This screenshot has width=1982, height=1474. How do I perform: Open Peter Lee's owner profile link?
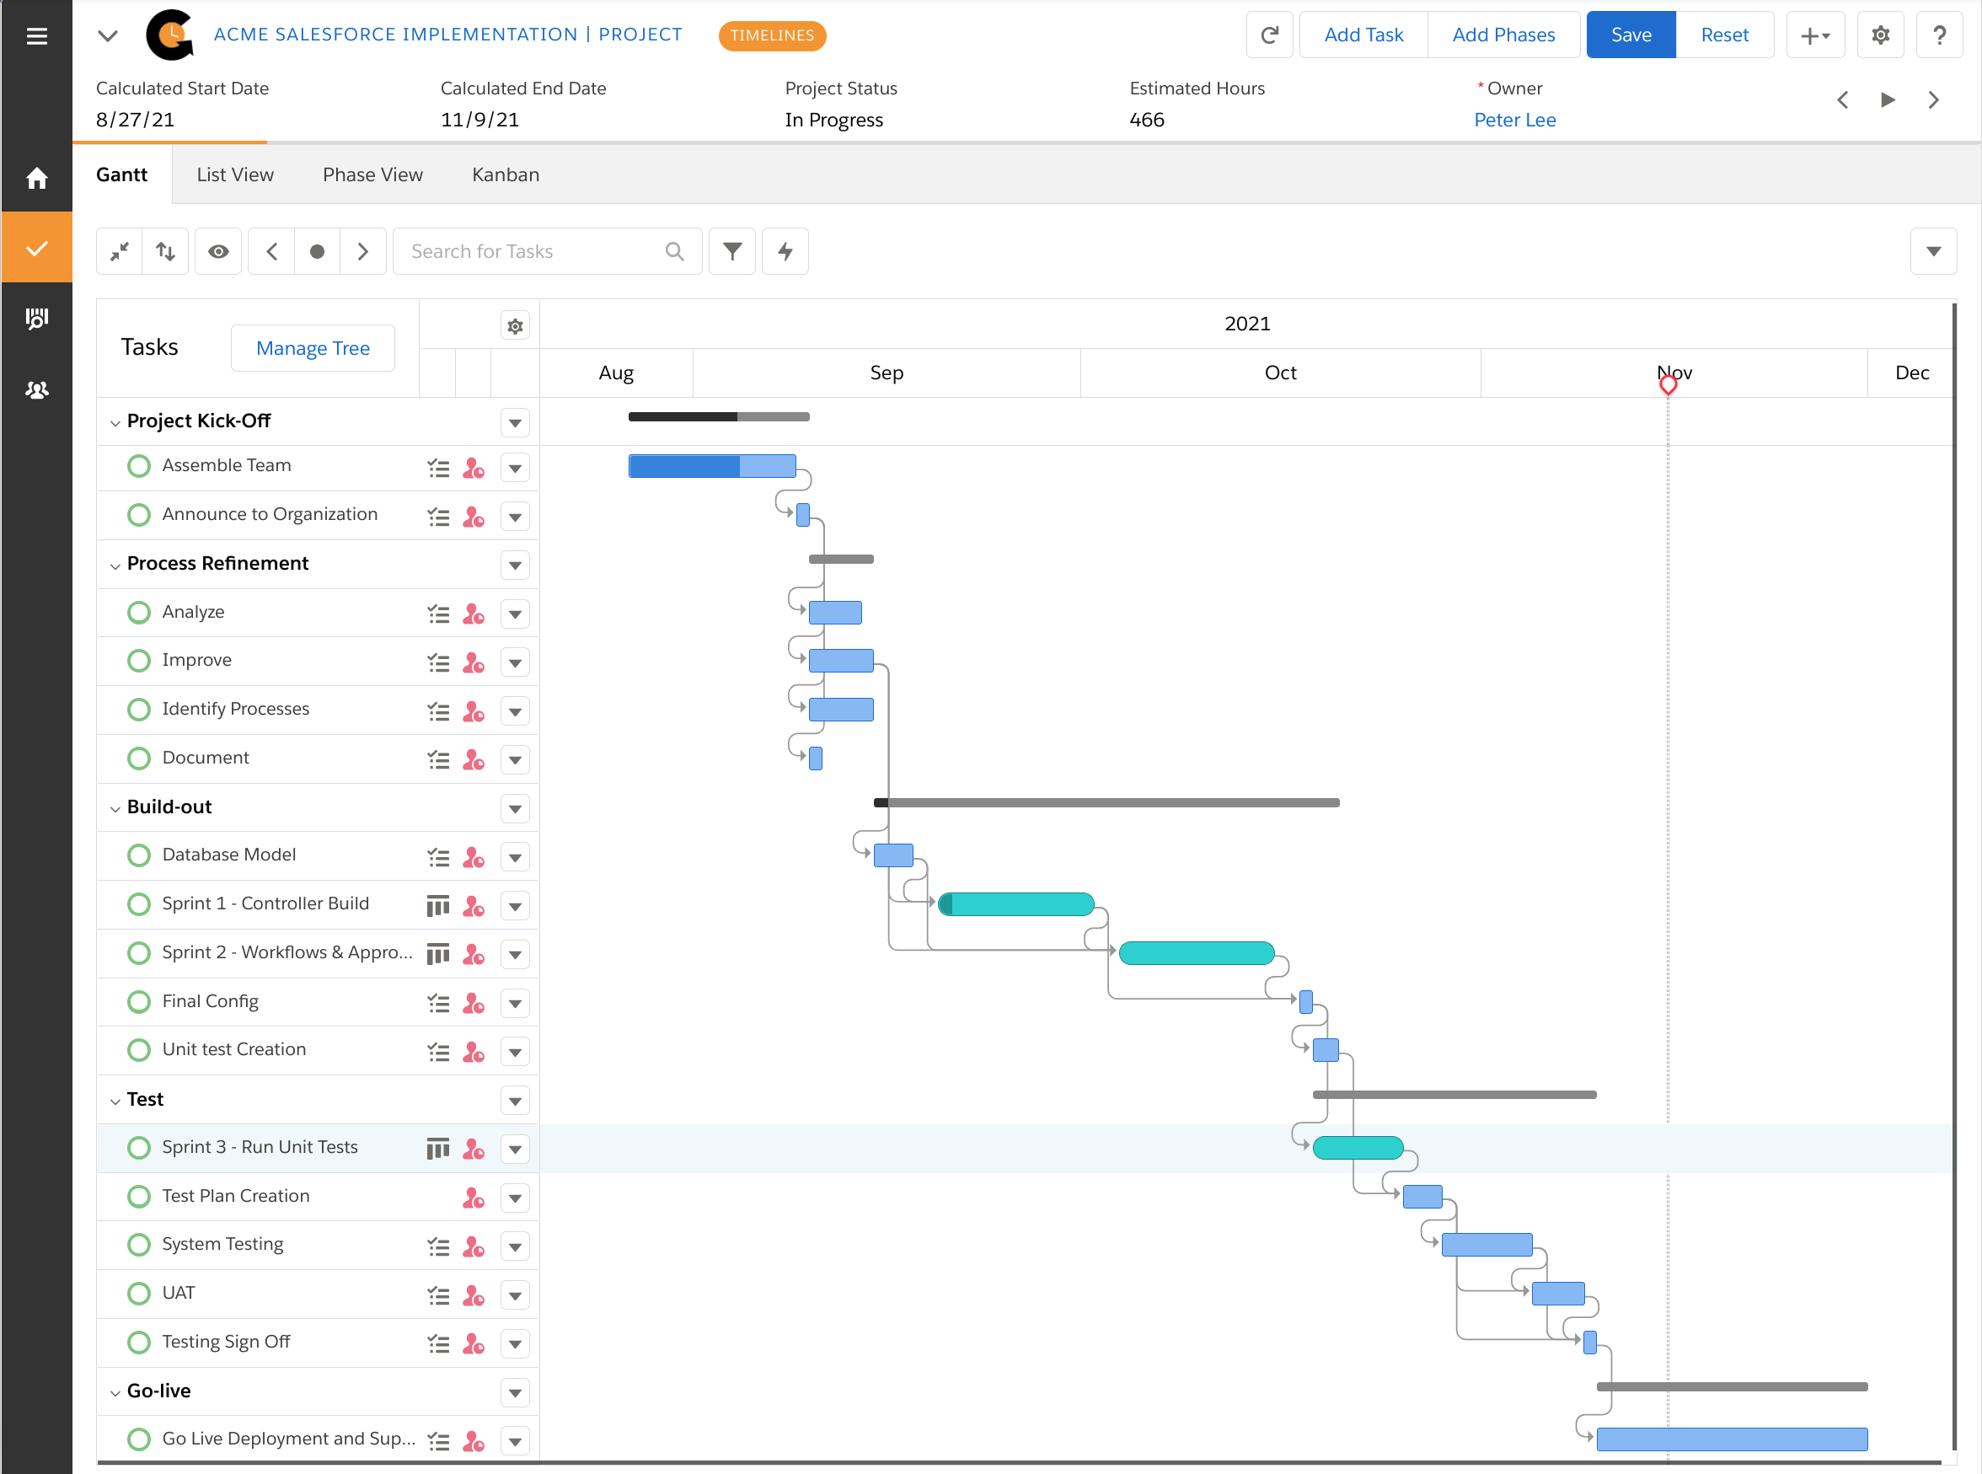coord(1513,119)
